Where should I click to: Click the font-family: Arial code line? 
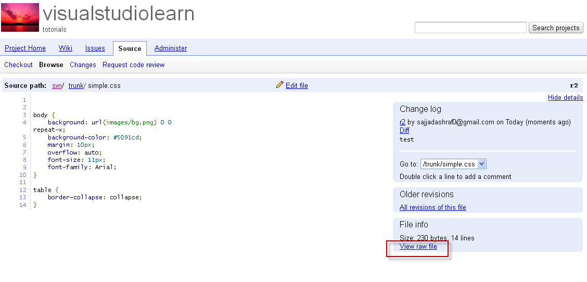[x=82, y=168]
